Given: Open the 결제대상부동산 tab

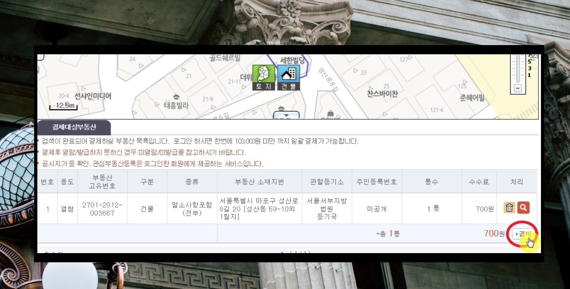Looking at the screenshot, I should tap(74, 127).
